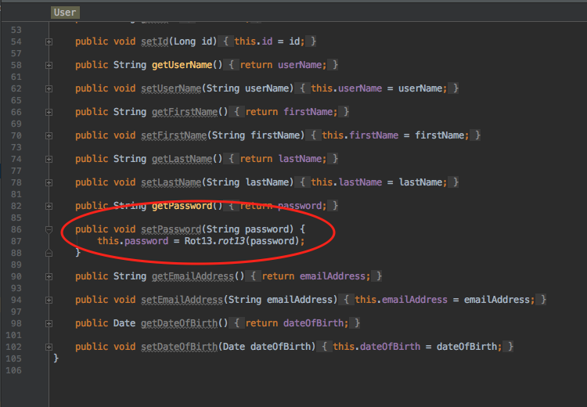Image resolution: width=587 pixels, height=407 pixels.
Task: Collapse the setPassword method at line 86
Action: [49, 229]
